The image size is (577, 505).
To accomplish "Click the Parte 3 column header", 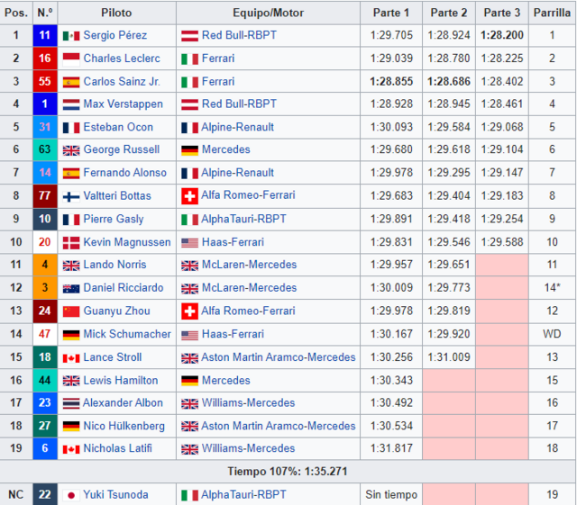I will [x=502, y=13].
